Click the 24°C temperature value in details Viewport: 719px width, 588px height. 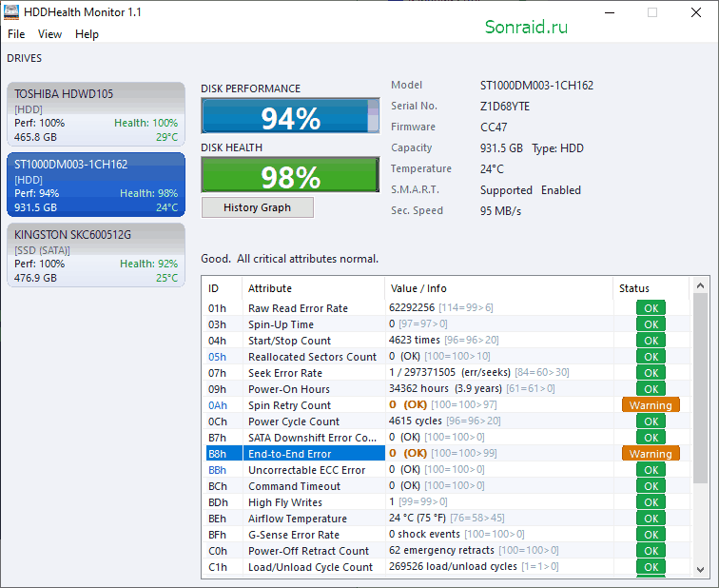pos(492,169)
